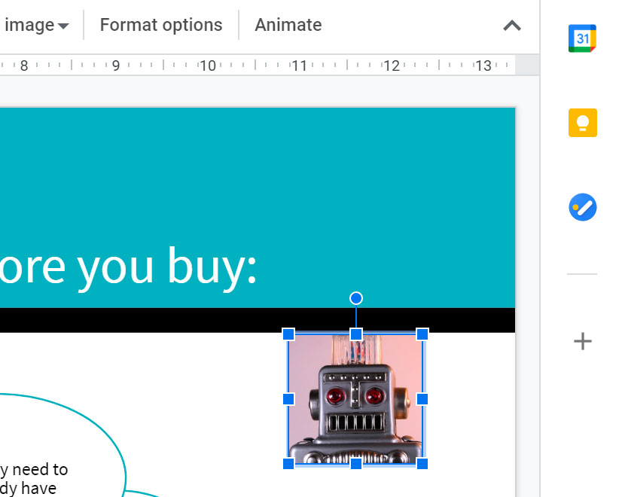Click the top-right resize handle of the robot image
The image size is (622, 497).
point(422,334)
